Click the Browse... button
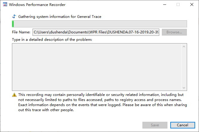Screen dimensions: 199x132 174,32
